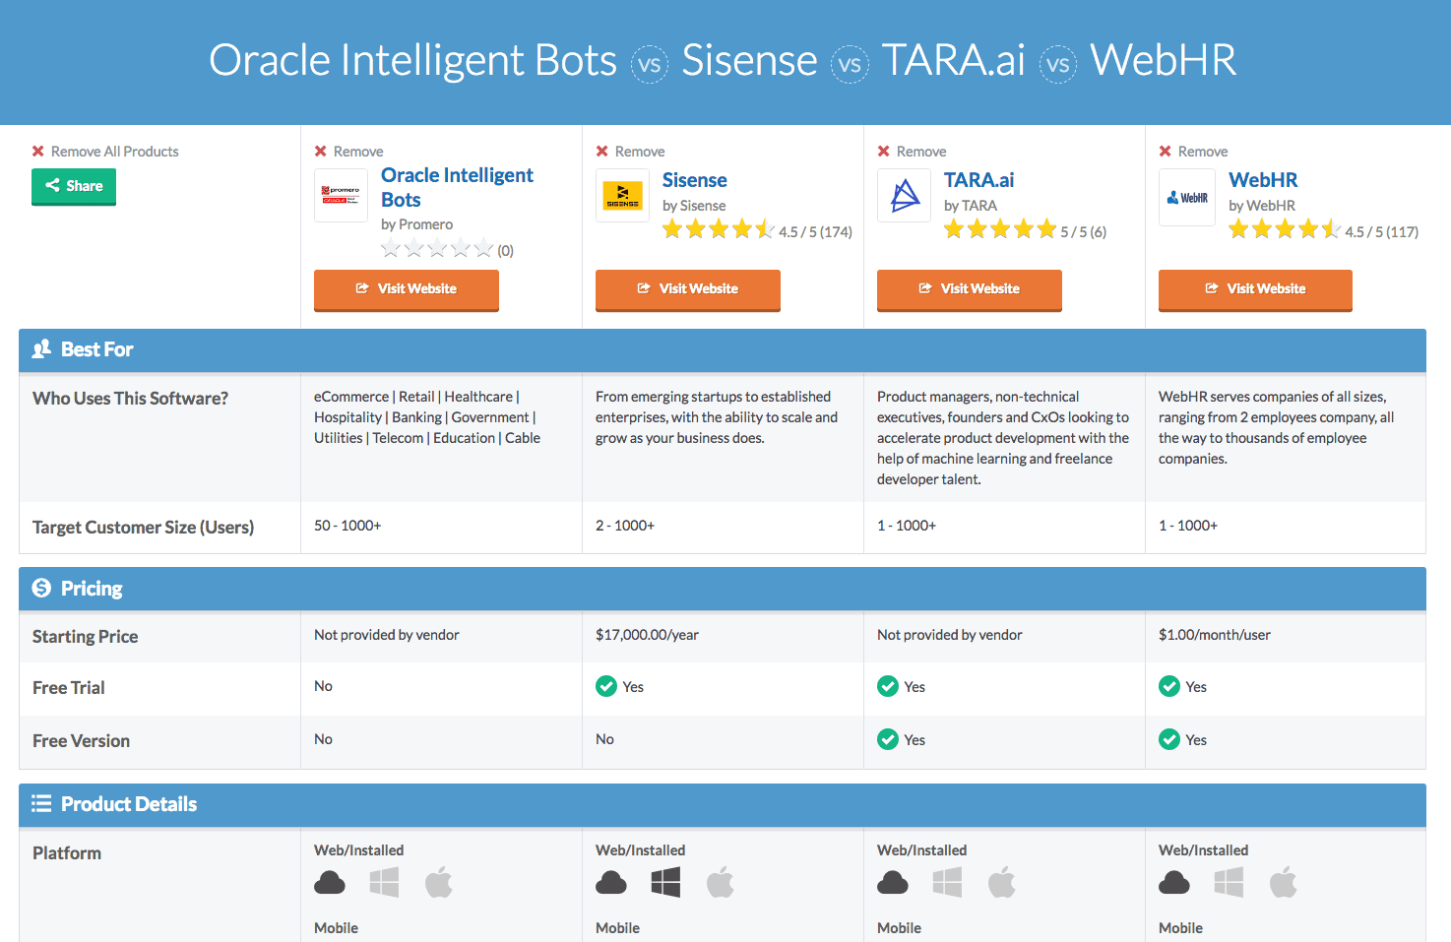
Task: Click the Pricing dollar icon
Action: (41, 588)
